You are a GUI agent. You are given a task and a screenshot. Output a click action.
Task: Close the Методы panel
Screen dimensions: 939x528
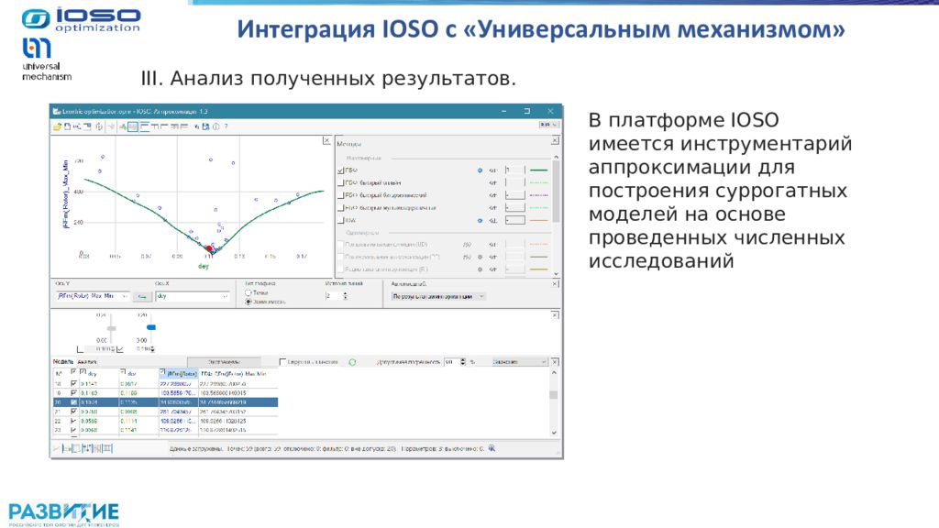pos(555,140)
